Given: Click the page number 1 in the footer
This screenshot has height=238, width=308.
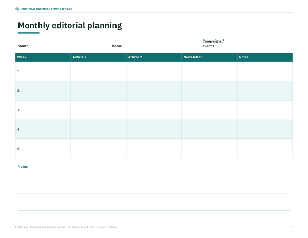Looking at the screenshot, I should [x=292, y=227].
